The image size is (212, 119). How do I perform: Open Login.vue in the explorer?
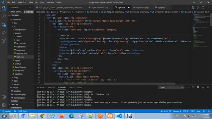coord(21,50)
